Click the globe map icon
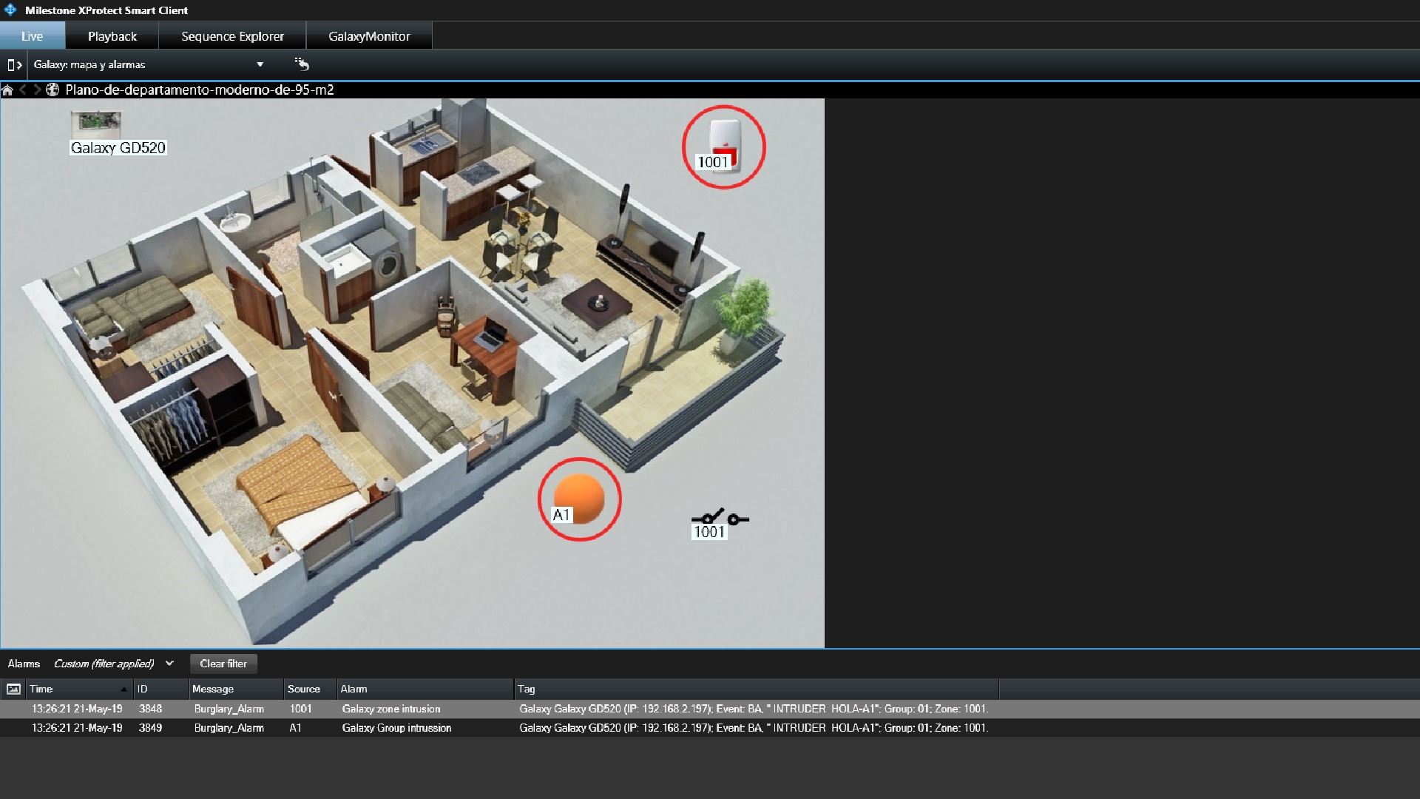Screen dimensions: 1420x799 [53, 90]
